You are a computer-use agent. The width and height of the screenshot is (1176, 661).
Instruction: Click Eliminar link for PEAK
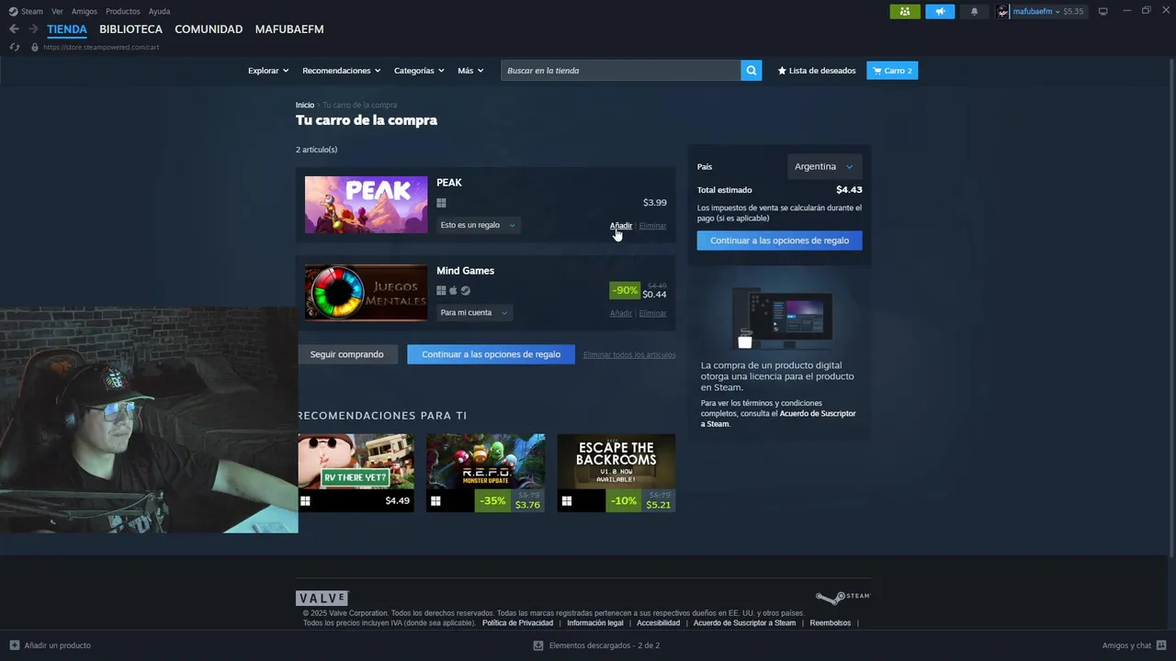(652, 226)
